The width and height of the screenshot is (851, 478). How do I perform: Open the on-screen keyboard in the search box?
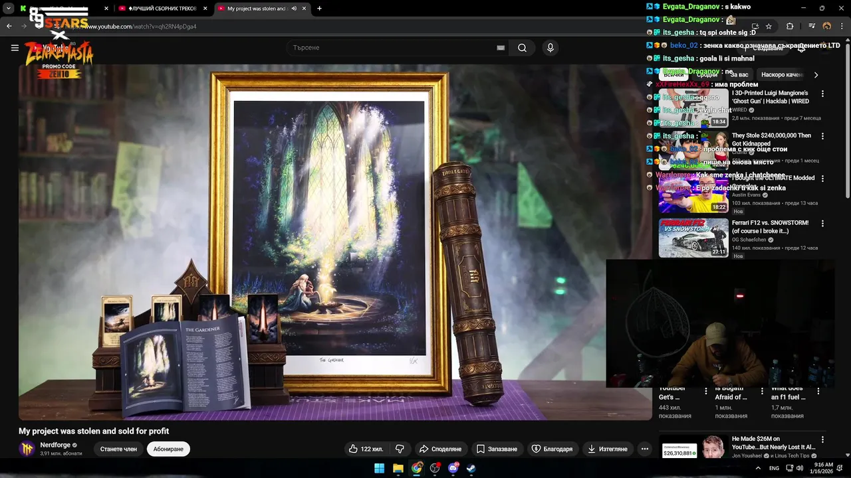501,48
